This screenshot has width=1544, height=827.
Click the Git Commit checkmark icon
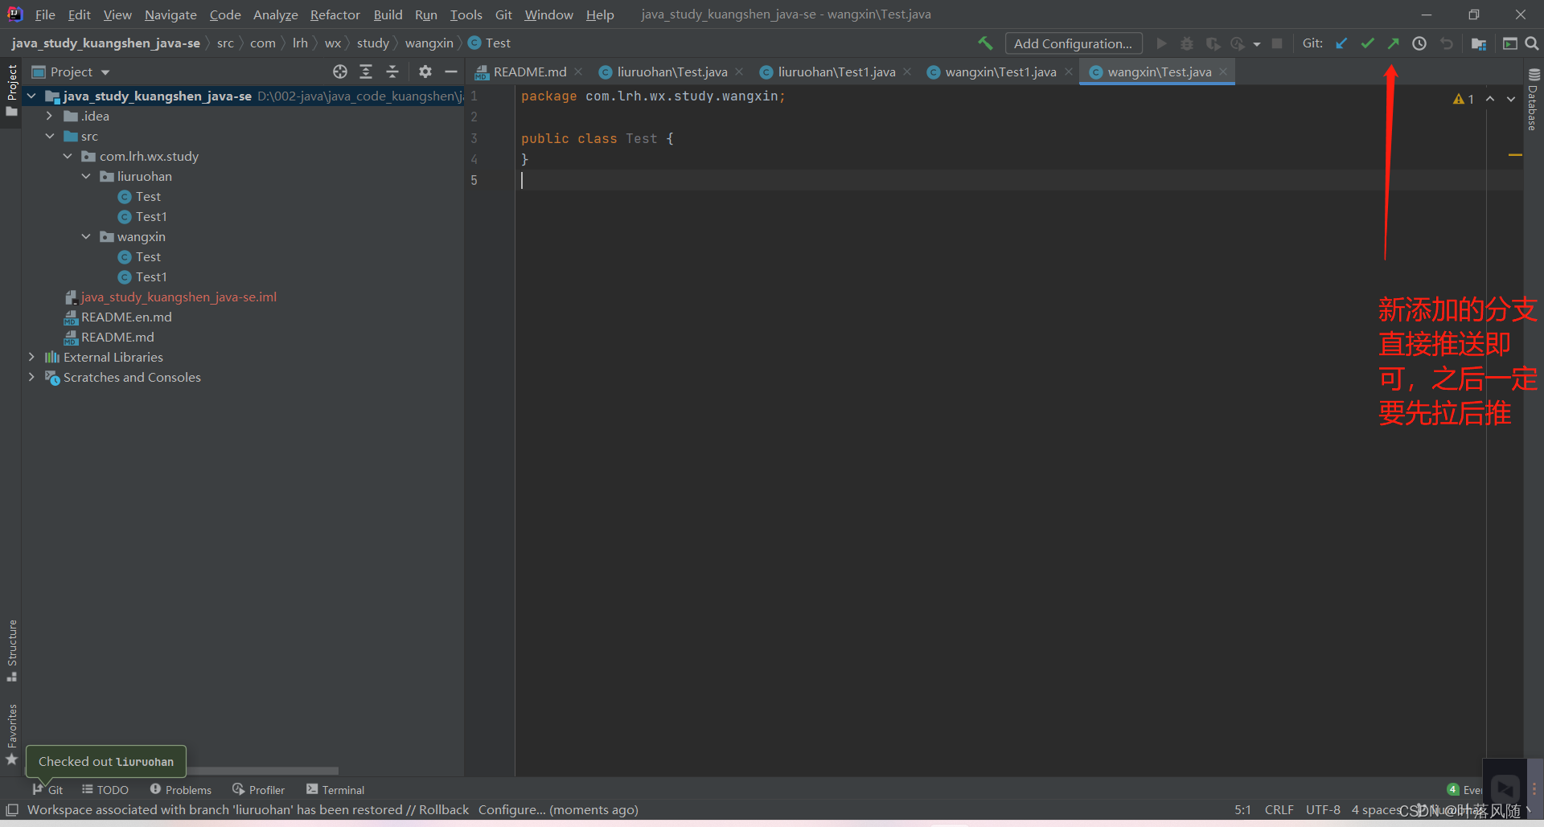[1367, 43]
